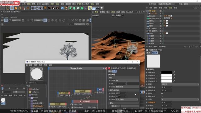
Task: Click the width field showing 2000
Action: click(120, 93)
